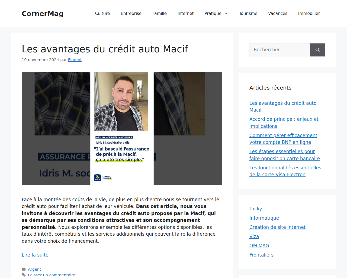347x278 pixels.
Task: Click the Lire la suite link
Action: coord(35,255)
